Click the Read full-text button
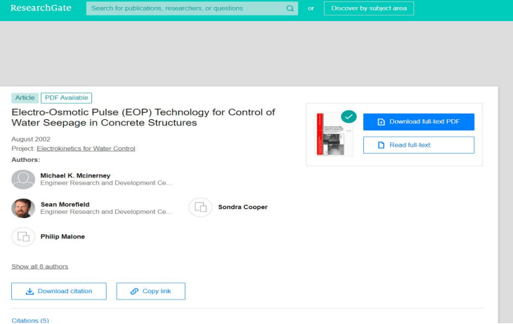 click(x=419, y=145)
